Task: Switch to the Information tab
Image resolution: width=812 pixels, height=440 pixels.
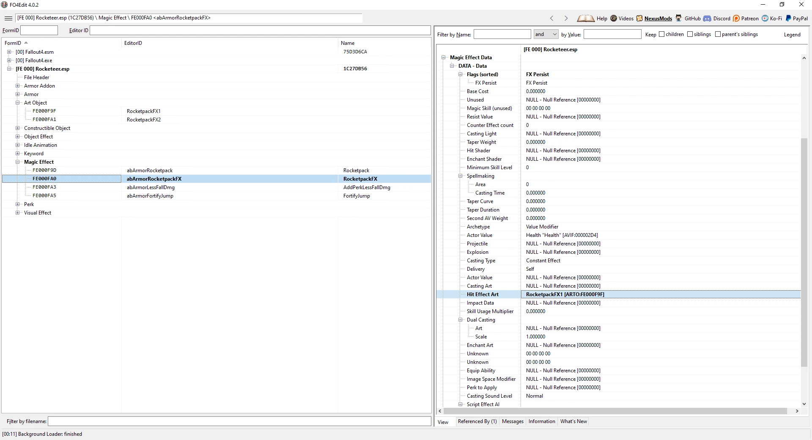Action: [x=542, y=421]
